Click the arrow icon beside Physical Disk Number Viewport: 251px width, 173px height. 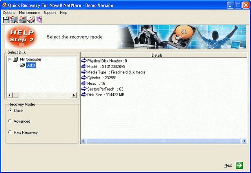(84, 61)
